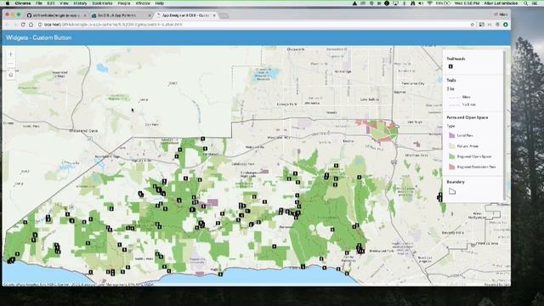
Task: Open macOS Spotlight search icon
Action: [x=526, y=3]
